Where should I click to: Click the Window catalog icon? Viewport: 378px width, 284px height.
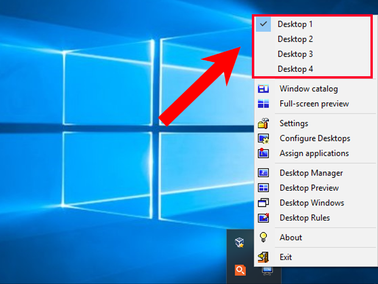(x=263, y=89)
